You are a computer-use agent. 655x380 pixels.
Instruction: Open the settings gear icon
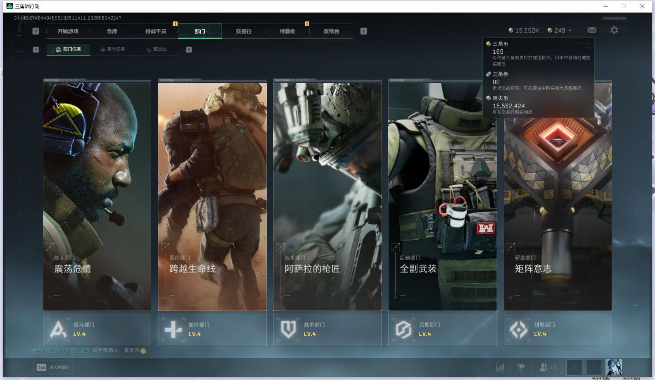(614, 30)
